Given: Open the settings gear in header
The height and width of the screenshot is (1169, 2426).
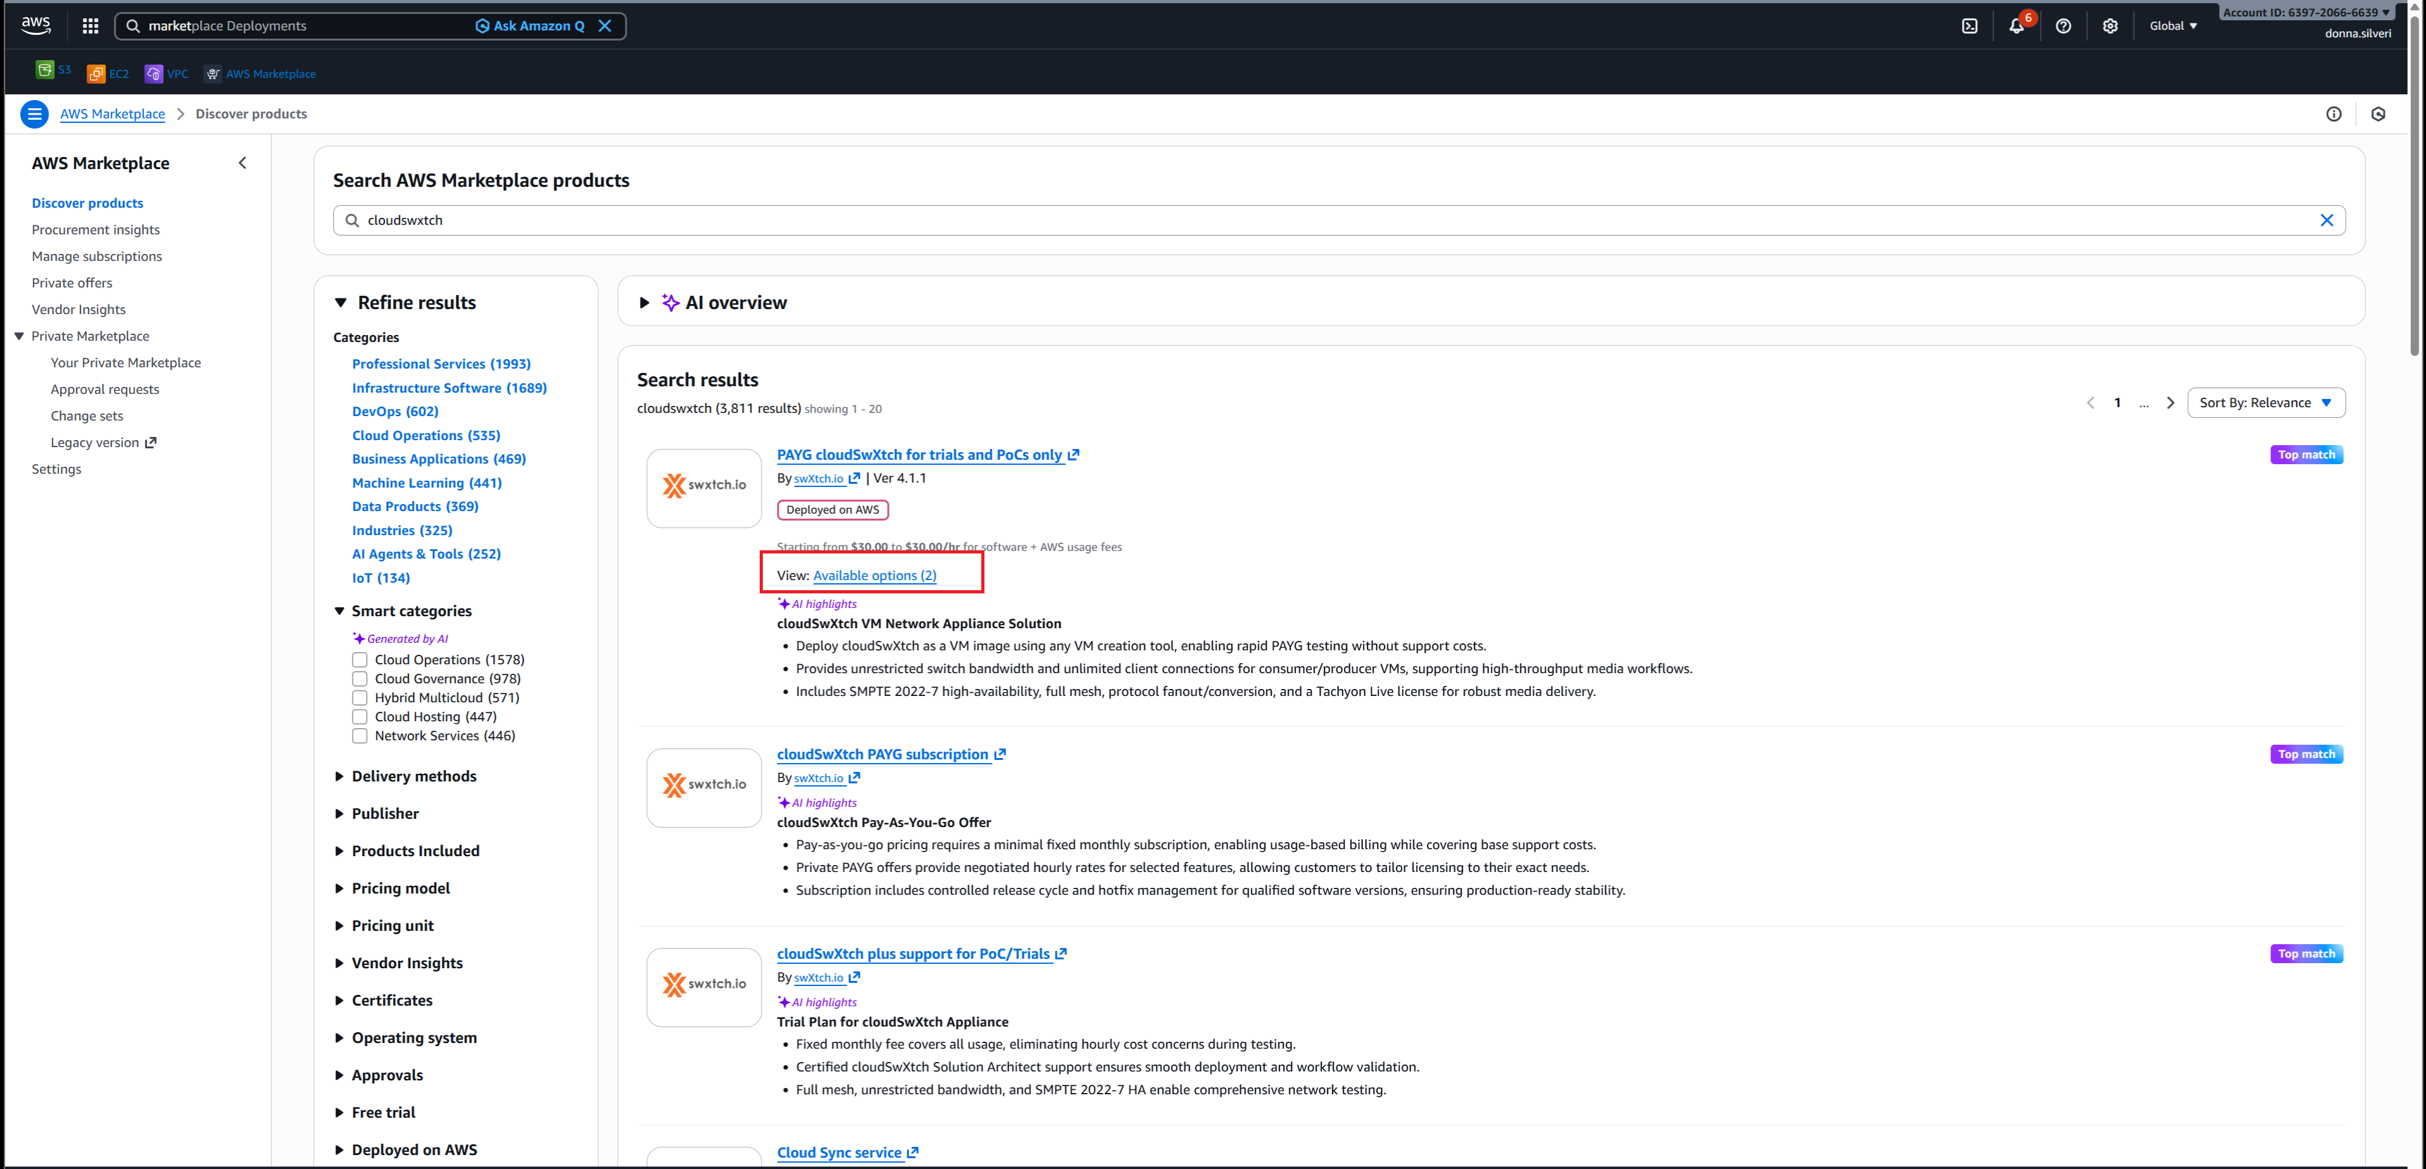Looking at the screenshot, I should coord(2109,27).
